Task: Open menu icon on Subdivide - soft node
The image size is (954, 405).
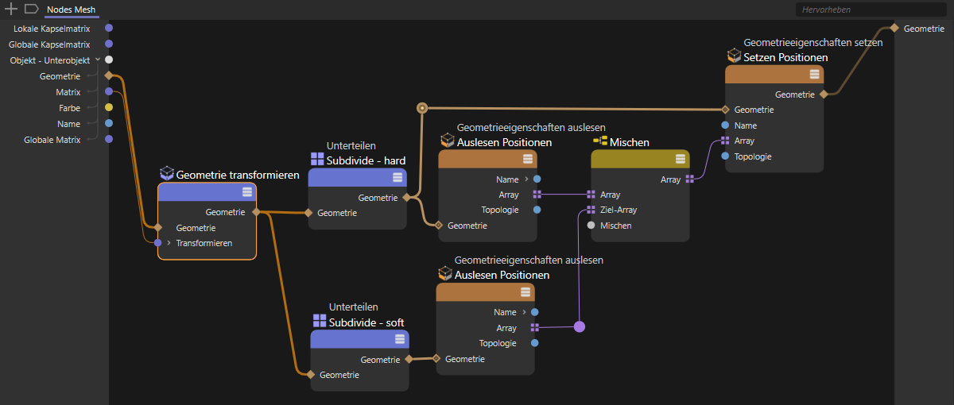Action: [x=400, y=339]
